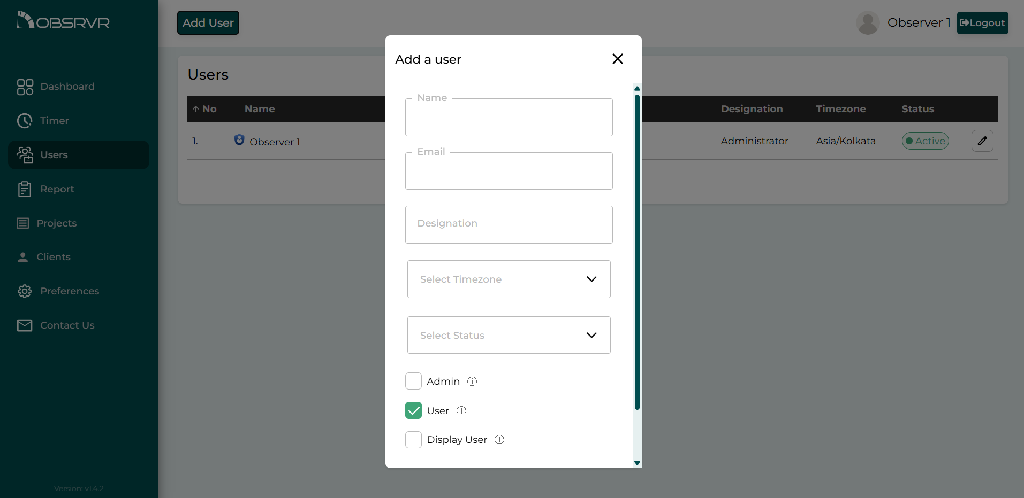Screen dimensions: 1024x498
Task: Focus the Email input field
Action: point(509,172)
